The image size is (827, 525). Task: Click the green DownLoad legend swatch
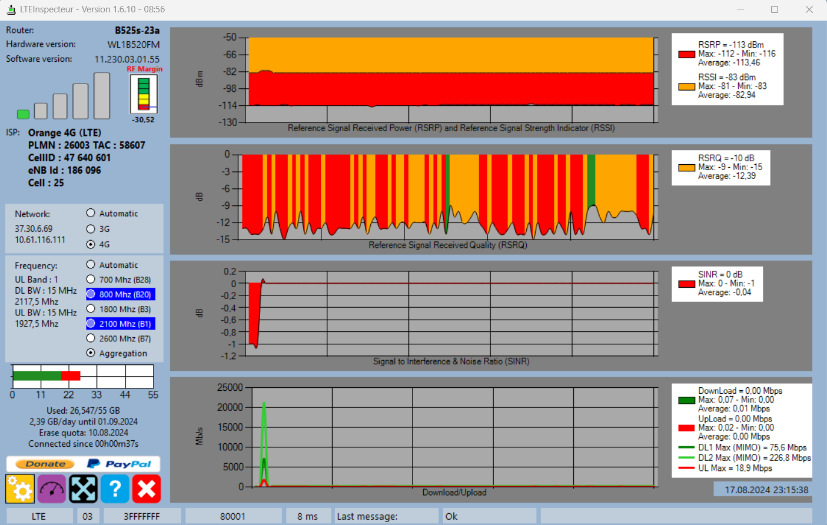coord(686,400)
